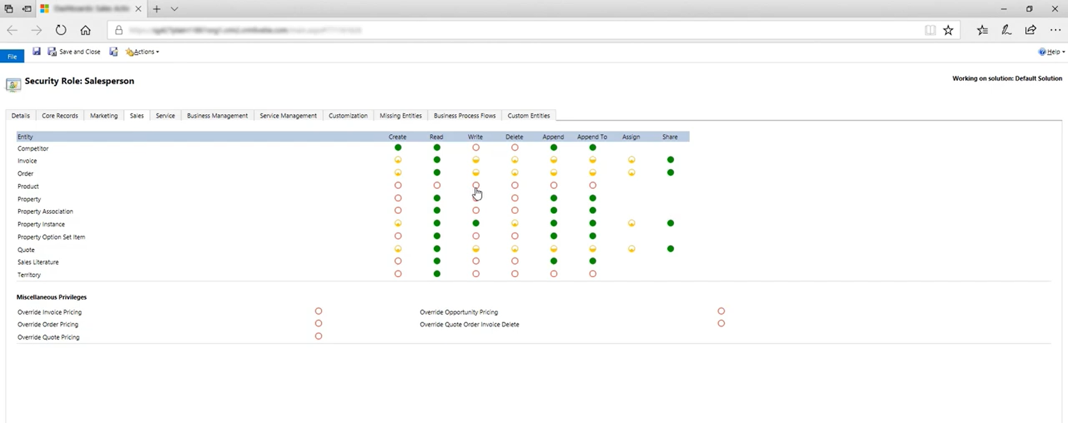This screenshot has height=423, width=1068.
Task: Toggle Override Order Pricing privilege
Action: pos(318,323)
